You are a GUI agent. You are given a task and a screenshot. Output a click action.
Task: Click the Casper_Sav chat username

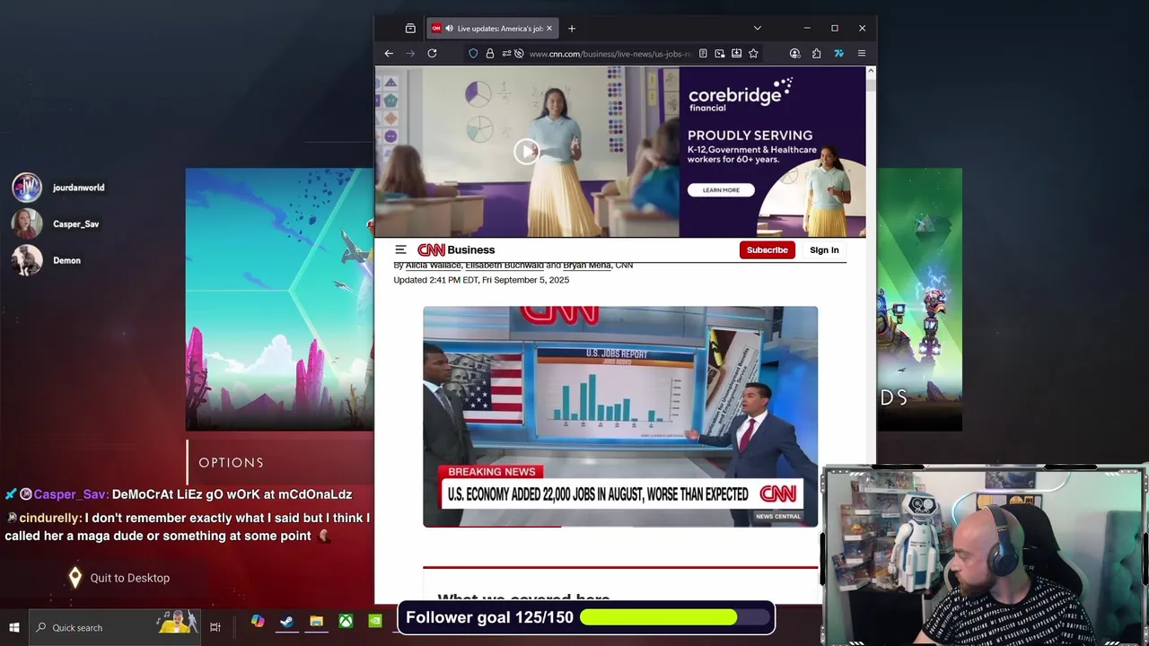71,494
